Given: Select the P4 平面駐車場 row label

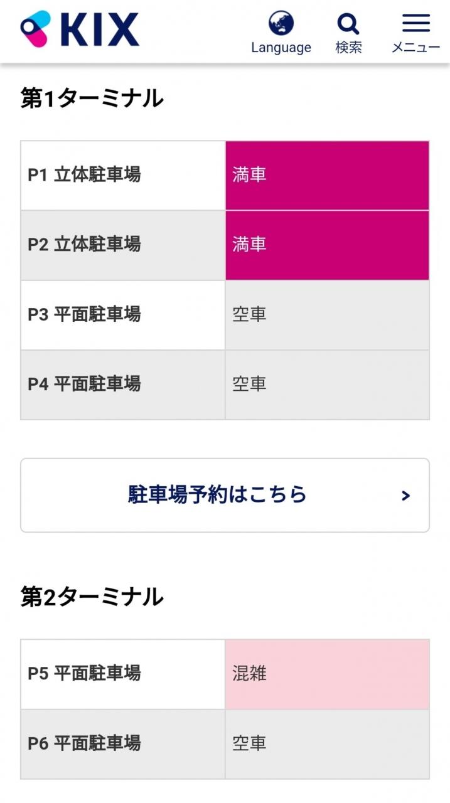Looking at the screenshot, I should [84, 384].
